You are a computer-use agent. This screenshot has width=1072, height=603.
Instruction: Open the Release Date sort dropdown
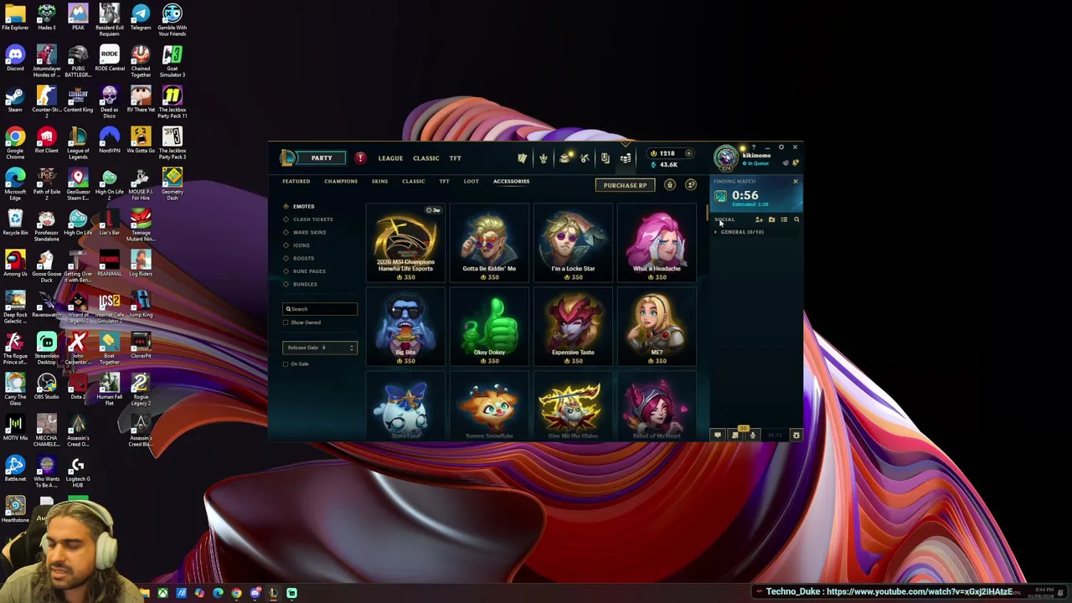(x=319, y=348)
